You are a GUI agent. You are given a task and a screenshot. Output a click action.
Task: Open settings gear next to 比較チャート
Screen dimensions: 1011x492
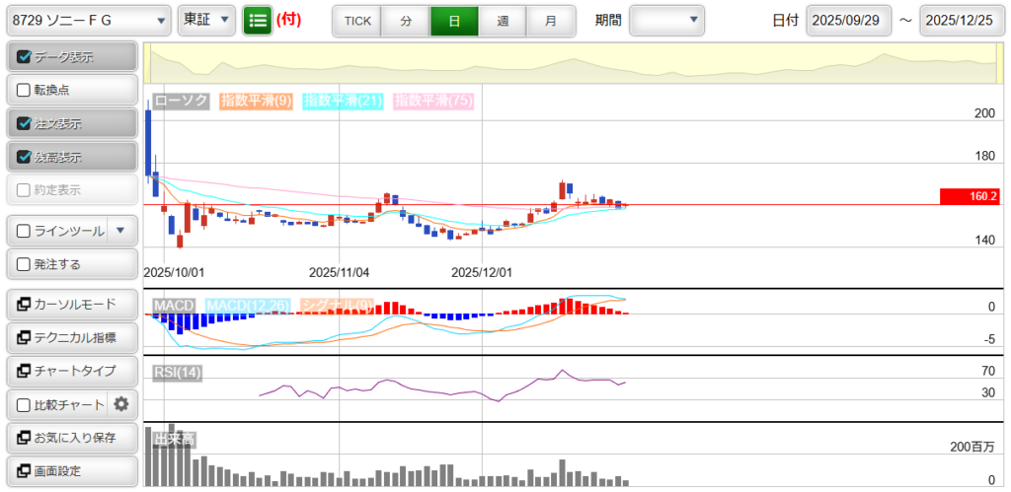121,404
